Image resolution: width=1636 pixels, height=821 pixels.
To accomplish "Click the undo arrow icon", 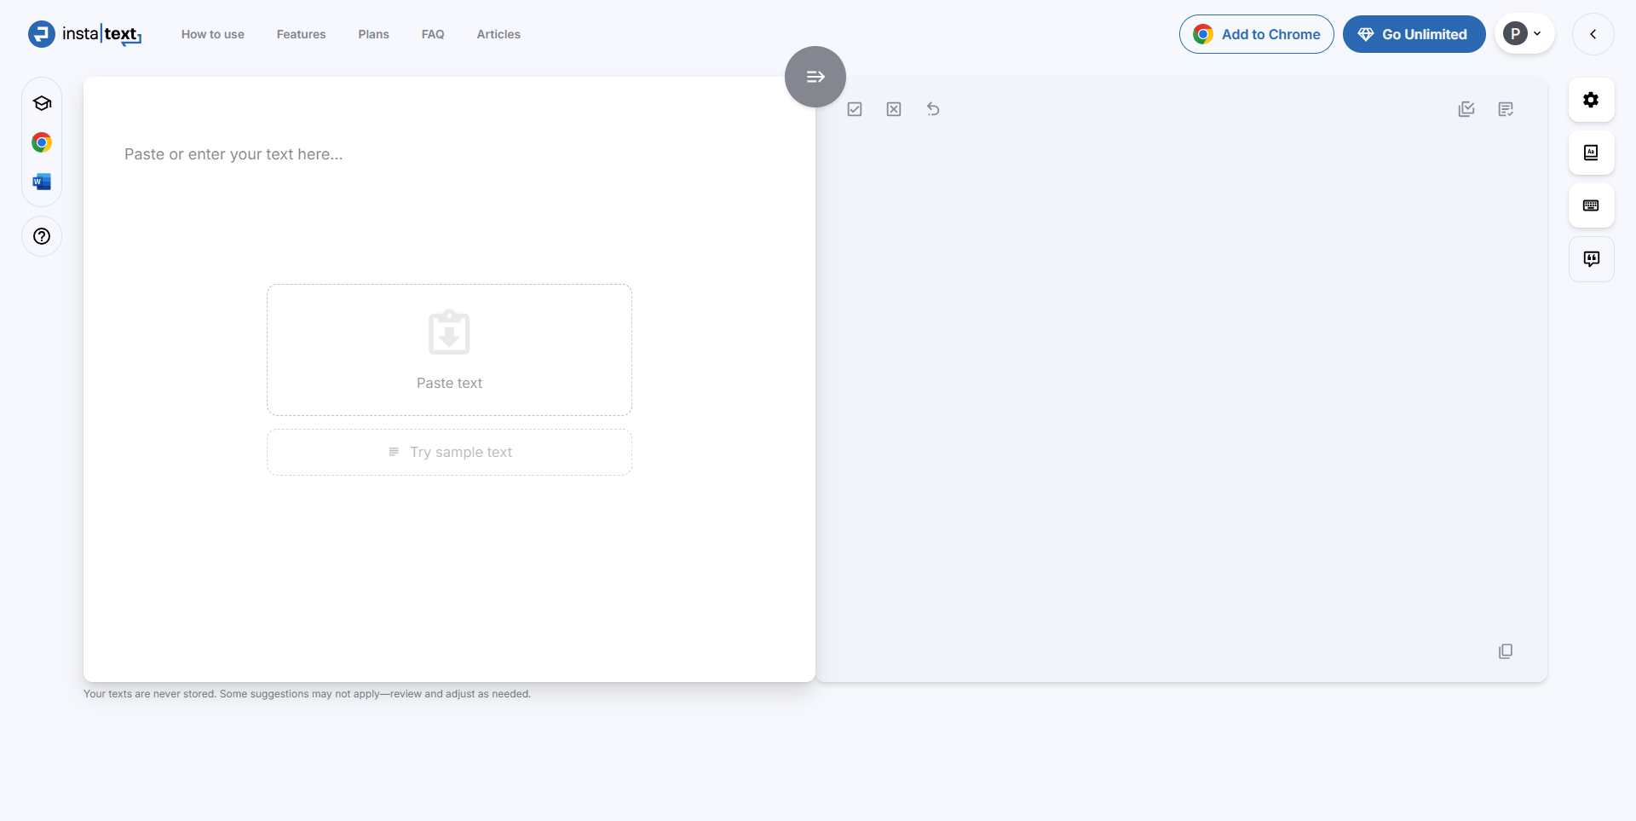I will 933,109.
